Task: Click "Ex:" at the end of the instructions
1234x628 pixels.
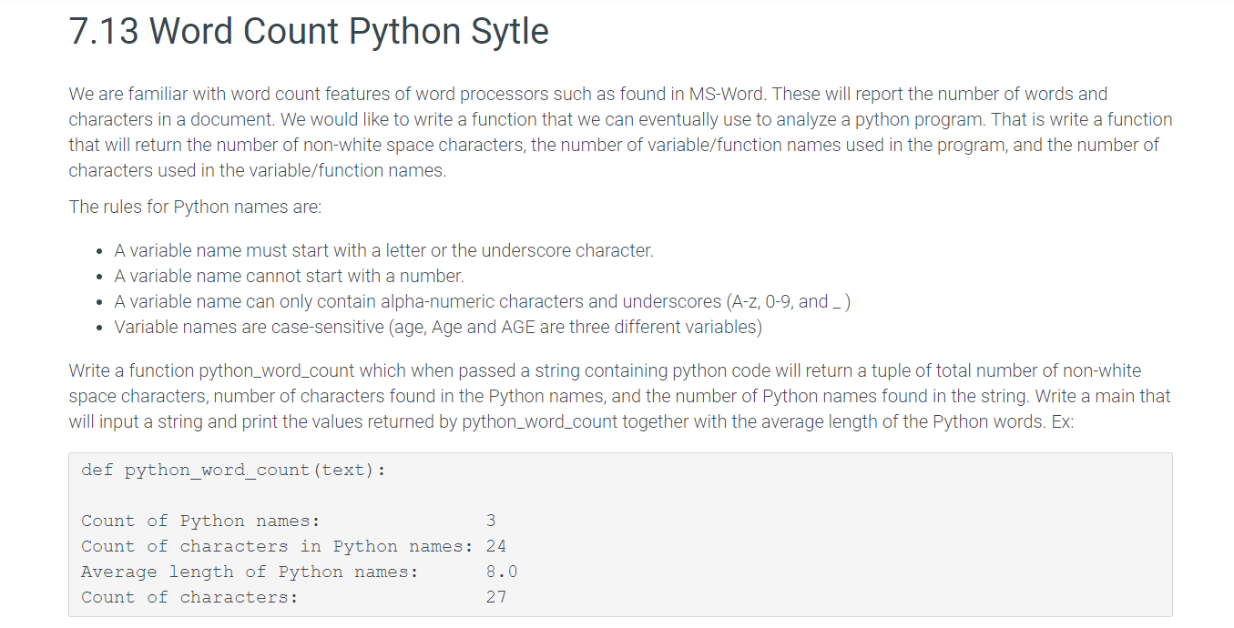Action: [x=1062, y=421]
